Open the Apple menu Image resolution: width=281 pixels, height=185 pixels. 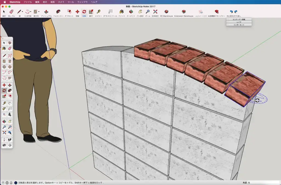coord(5,2)
